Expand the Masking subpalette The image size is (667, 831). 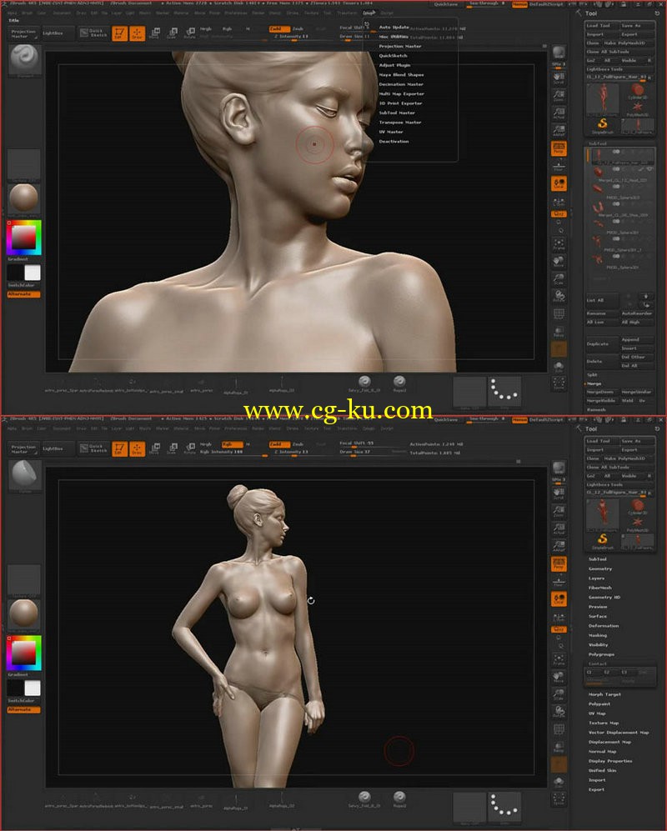point(597,635)
